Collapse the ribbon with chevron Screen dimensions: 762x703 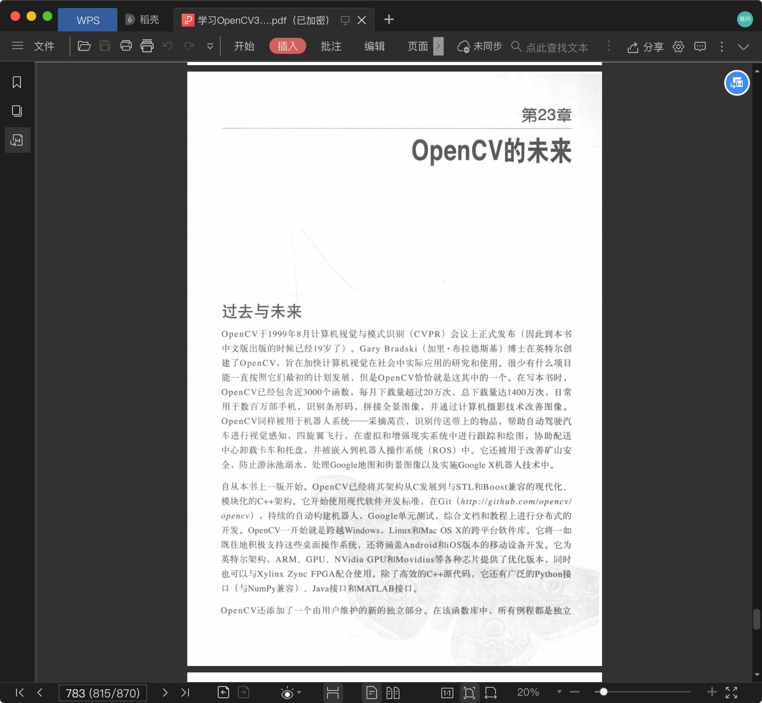click(744, 47)
